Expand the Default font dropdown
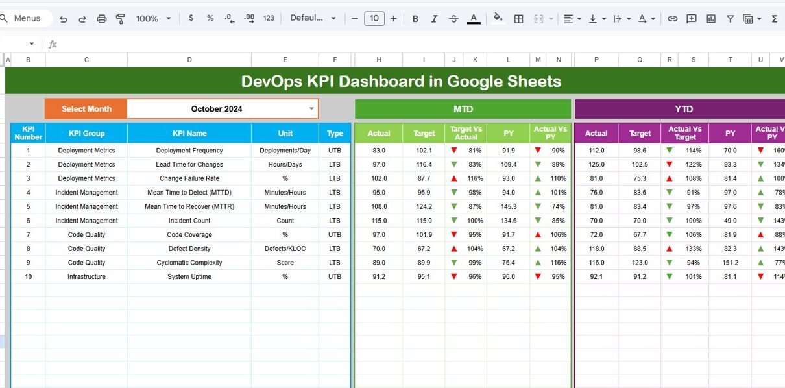 click(311, 18)
